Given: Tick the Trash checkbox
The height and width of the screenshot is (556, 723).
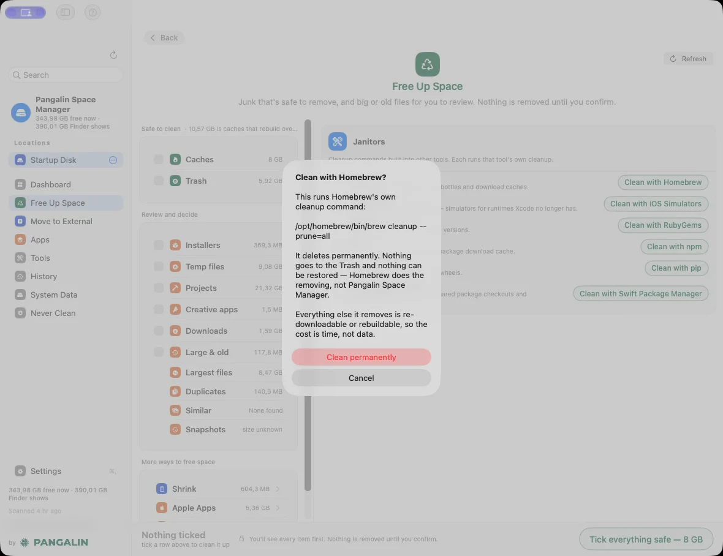Looking at the screenshot, I should pos(159,181).
